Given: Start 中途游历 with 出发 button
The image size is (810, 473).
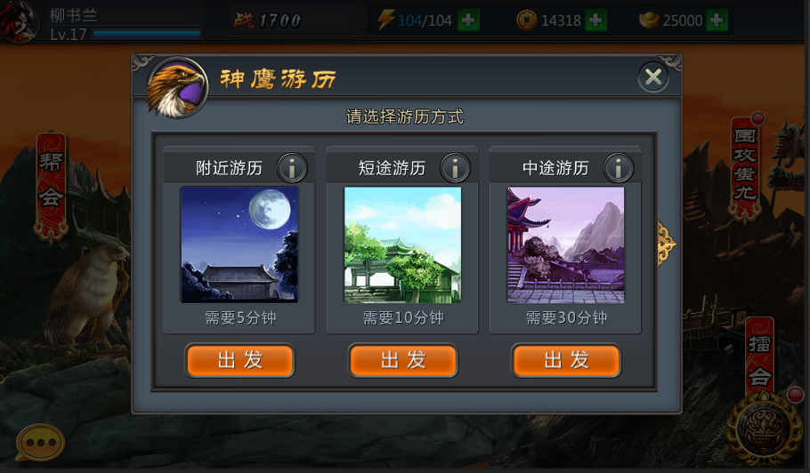Looking at the screenshot, I should 566,360.
